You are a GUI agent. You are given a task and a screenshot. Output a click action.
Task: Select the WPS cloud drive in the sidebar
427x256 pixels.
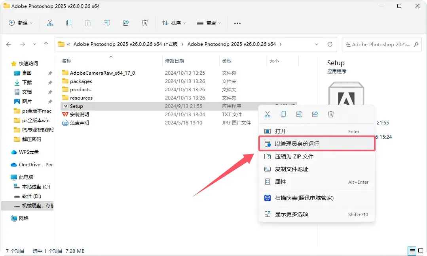[x=25, y=152]
